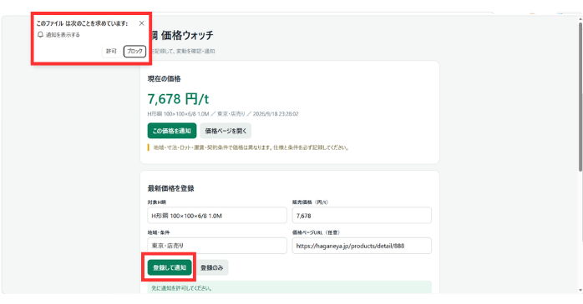Click the このファイル は次のことを求めています popup title
This screenshot has width=583, height=304.
coord(82,23)
